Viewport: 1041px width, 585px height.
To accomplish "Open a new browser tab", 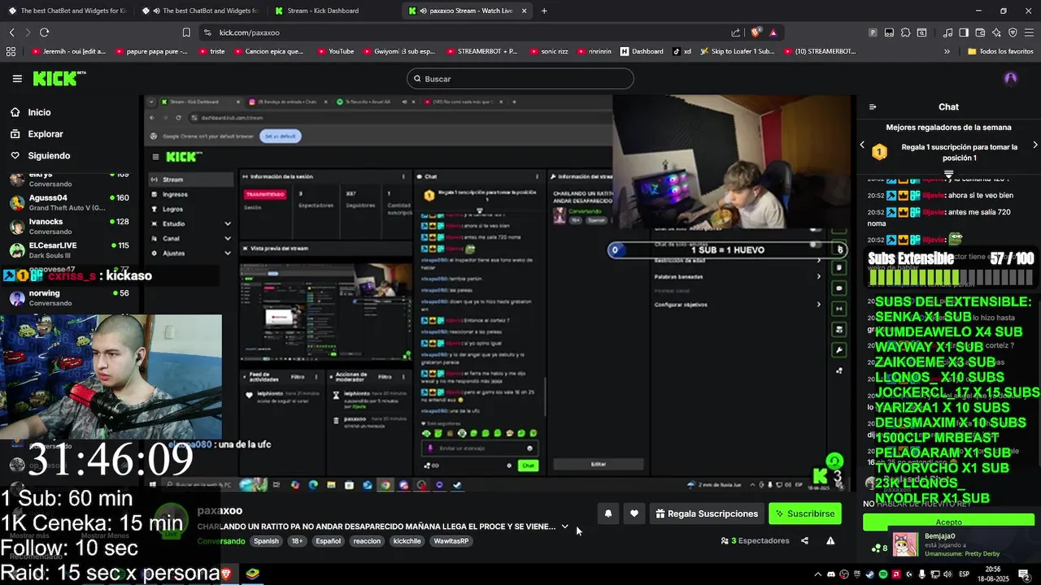I will (544, 11).
